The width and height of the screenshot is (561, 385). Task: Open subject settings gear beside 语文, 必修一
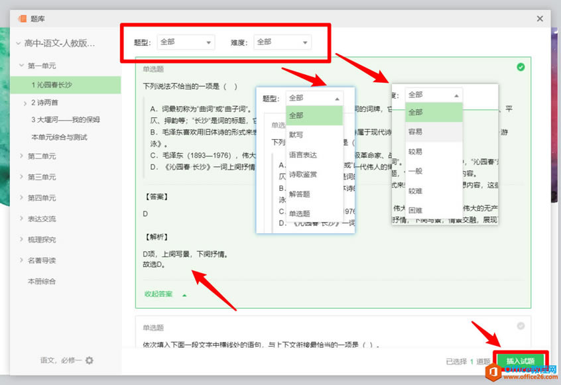(90, 360)
